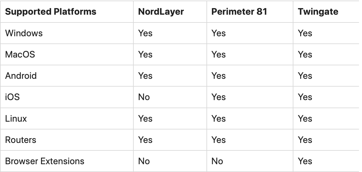
Task: Click NordLayer's No for Browser Extensions
Action: 144,161
